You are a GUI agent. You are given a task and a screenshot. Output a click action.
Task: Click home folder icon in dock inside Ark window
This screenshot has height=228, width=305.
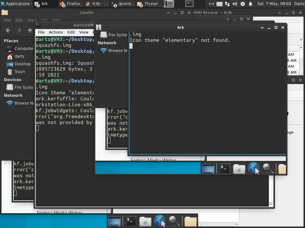(x=239, y=169)
